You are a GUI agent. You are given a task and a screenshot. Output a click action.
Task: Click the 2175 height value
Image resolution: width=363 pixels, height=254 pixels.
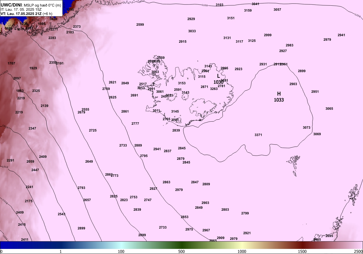[x=29, y=201]
